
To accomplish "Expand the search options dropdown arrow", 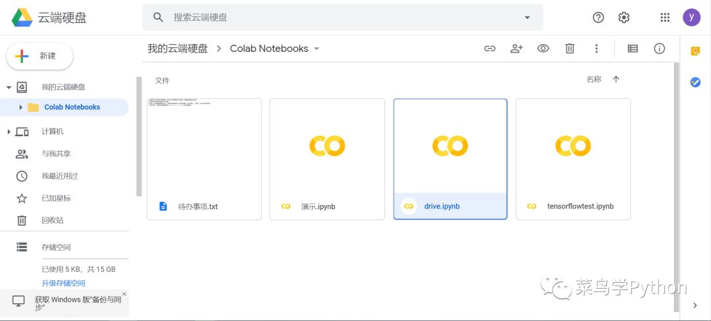I will click(527, 18).
